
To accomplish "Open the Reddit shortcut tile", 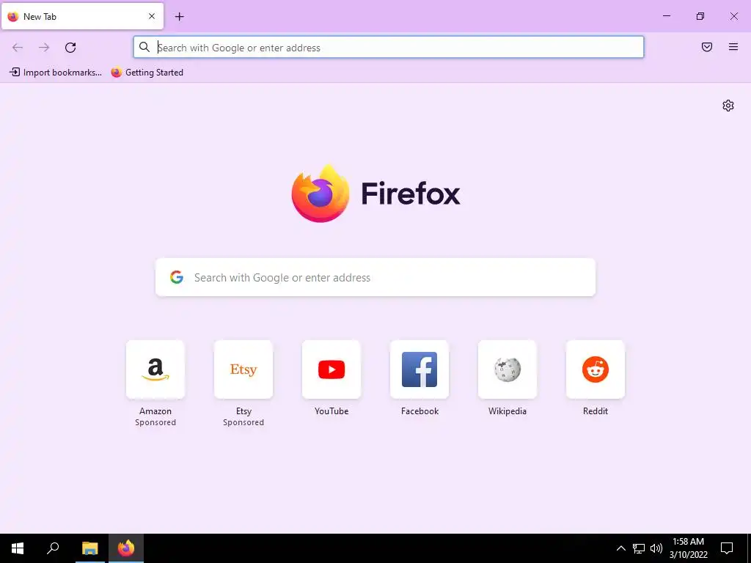I will (x=596, y=369).
